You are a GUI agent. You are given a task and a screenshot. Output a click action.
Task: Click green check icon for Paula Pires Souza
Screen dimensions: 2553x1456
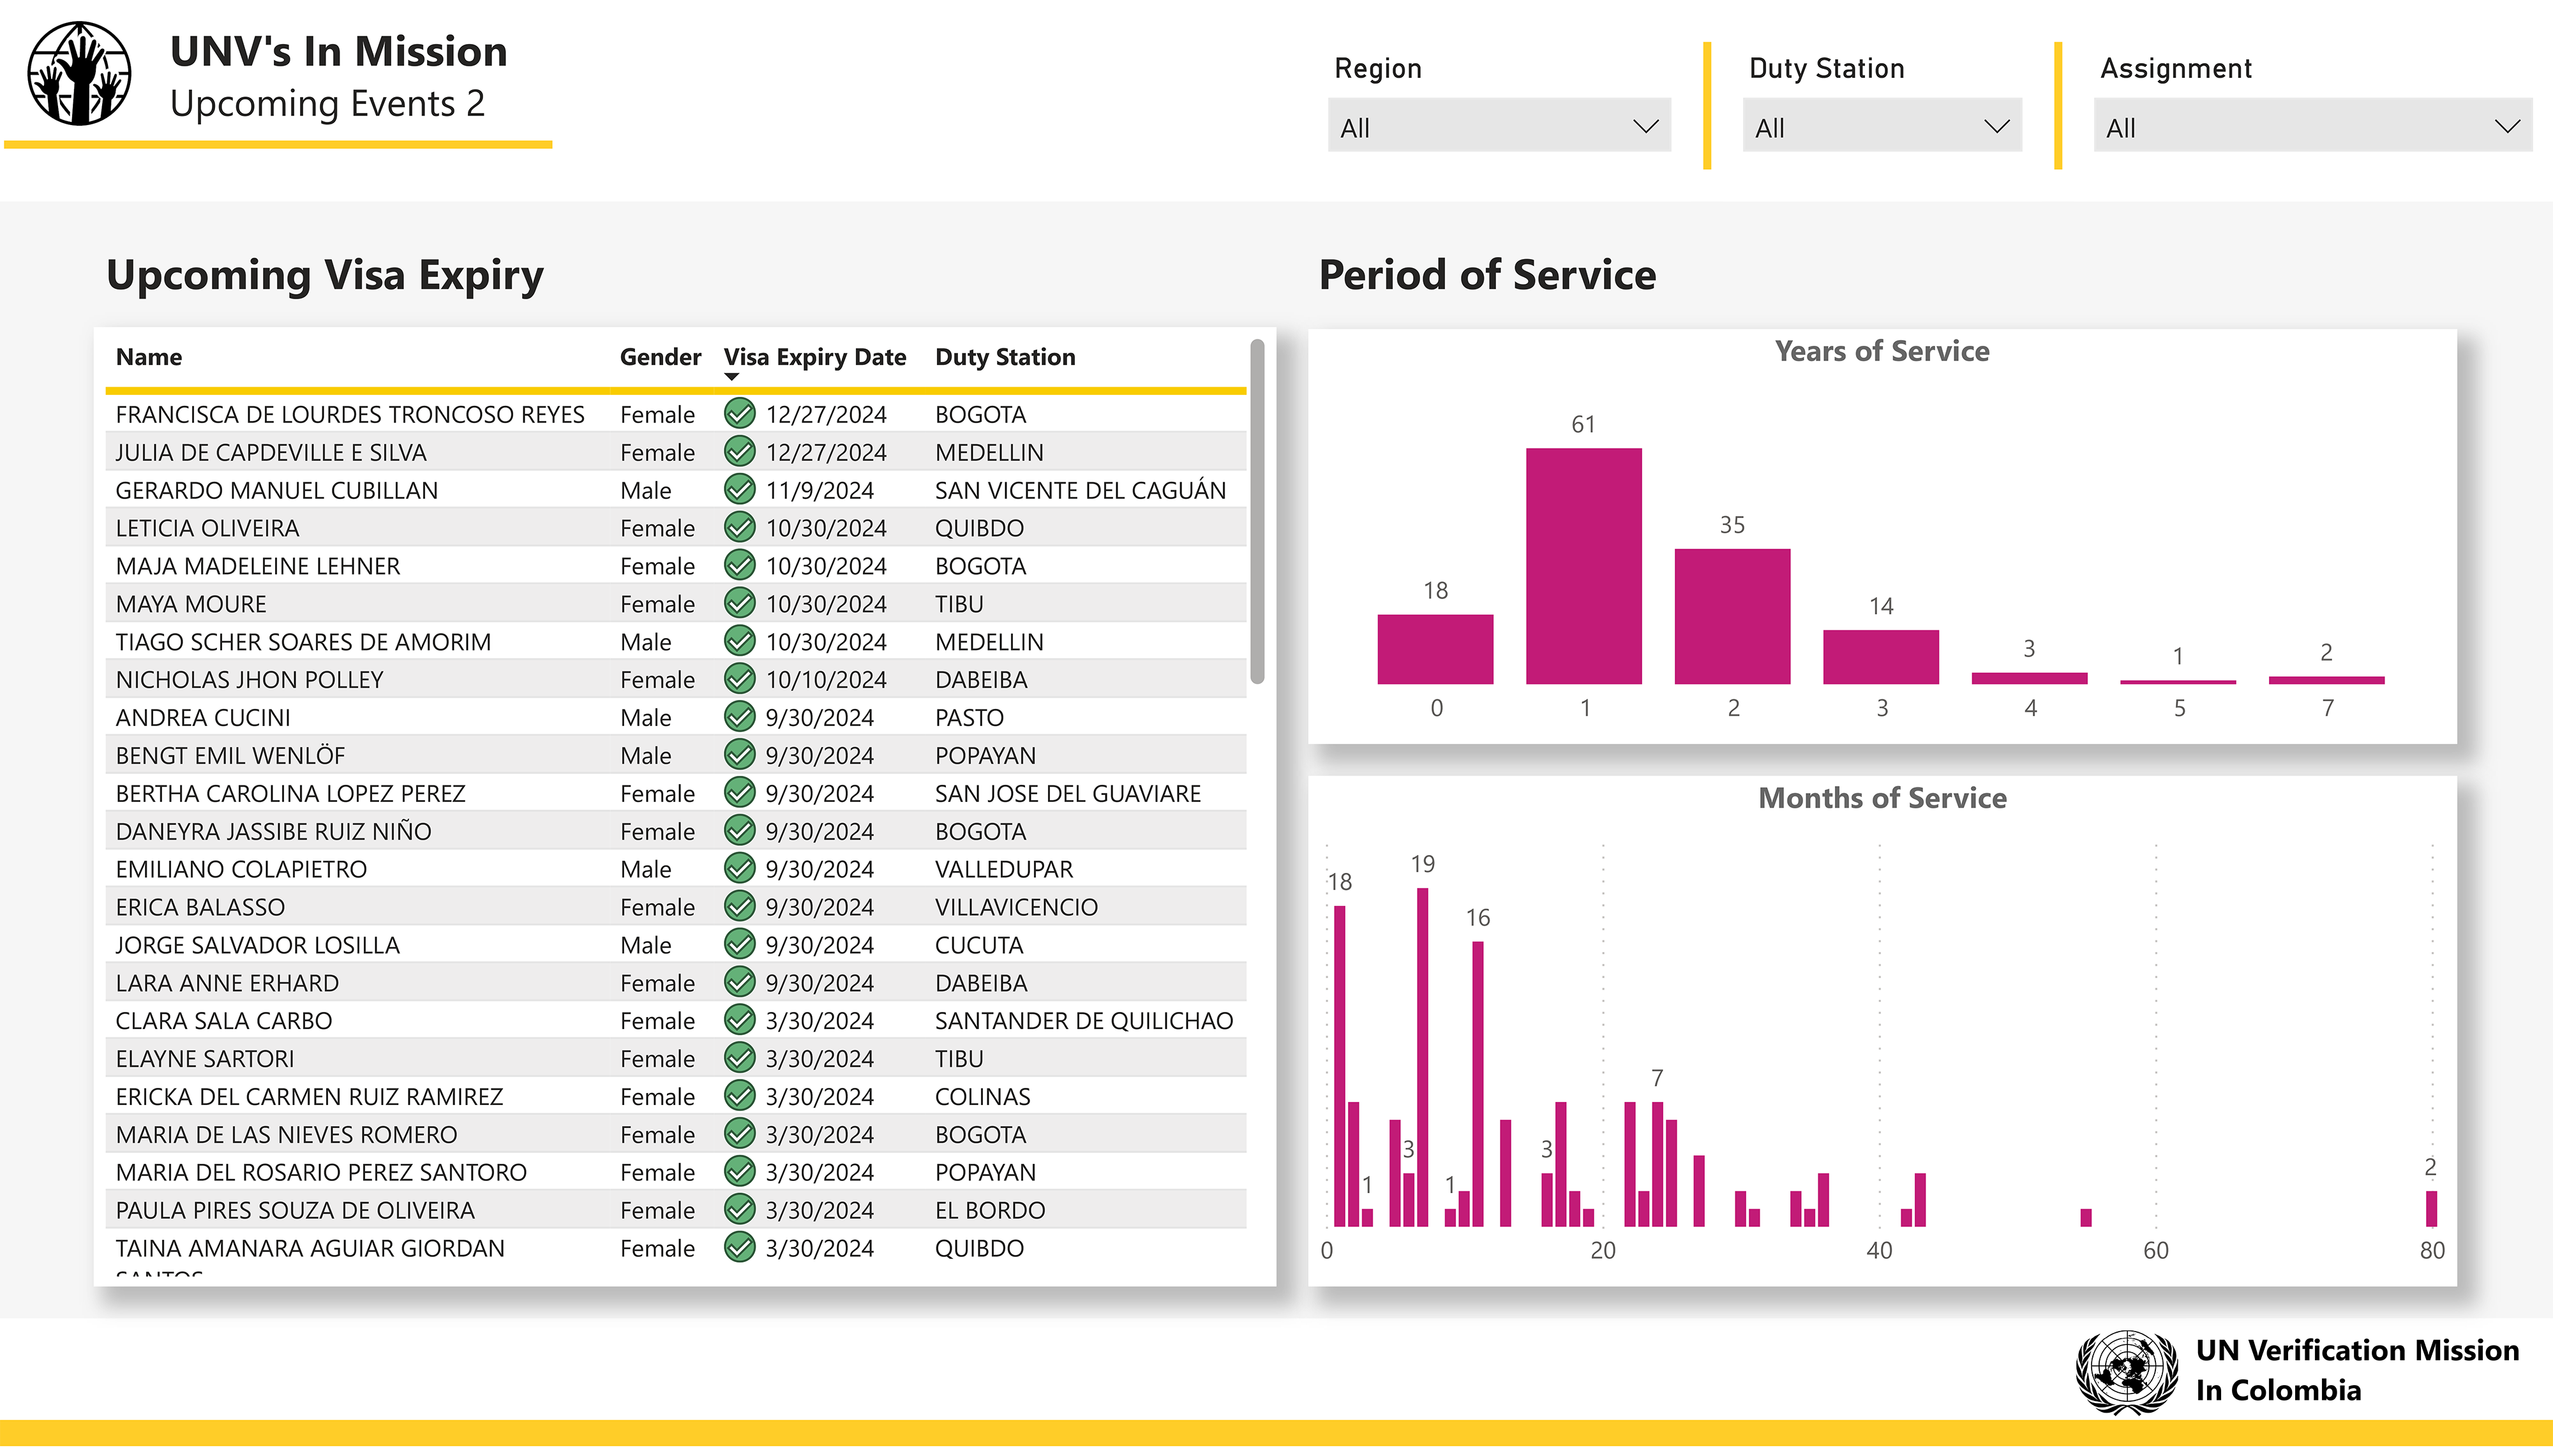tap(739, 1210)
